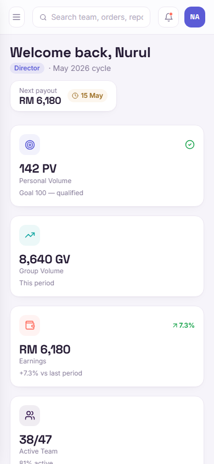
Task: Open the hamburger navigation menu
Action: (x=16, y=17)
